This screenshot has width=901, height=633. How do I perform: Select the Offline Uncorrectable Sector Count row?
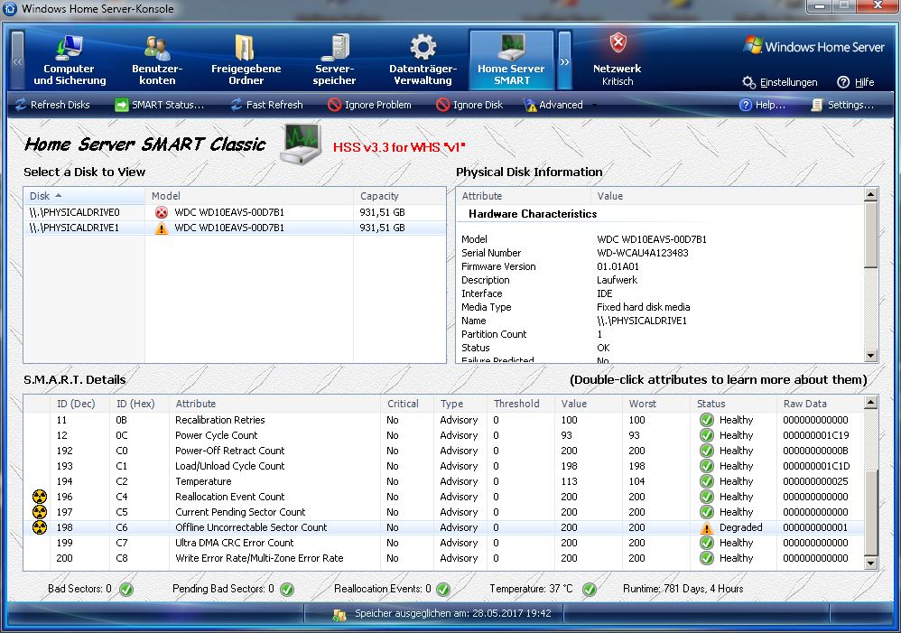(x=443, y=527)
